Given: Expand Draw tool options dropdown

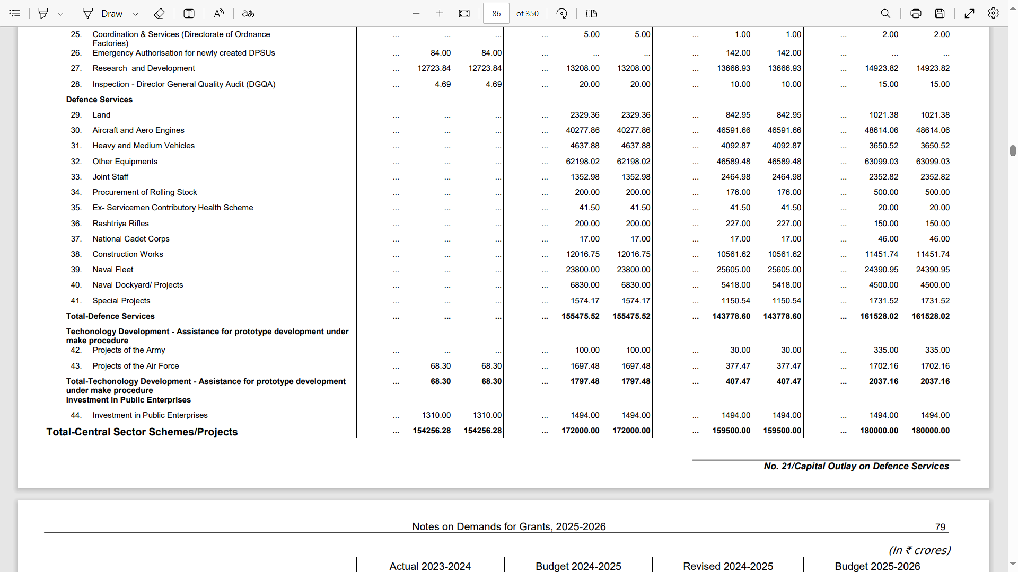Looking at the screenshot, I should [x=136, y=14].
